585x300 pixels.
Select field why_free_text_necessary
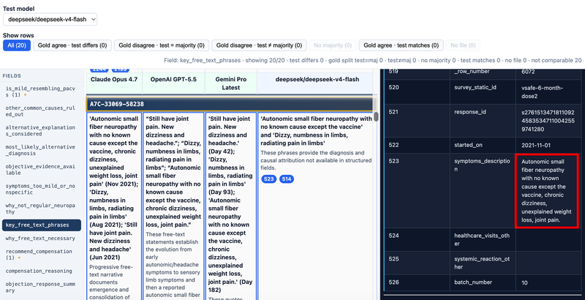click(40, 238)
